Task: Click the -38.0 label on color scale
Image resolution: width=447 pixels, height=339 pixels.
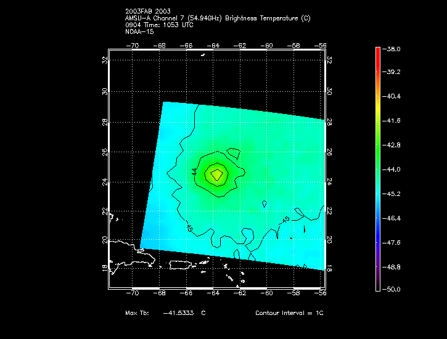Action: click(392, 49)
